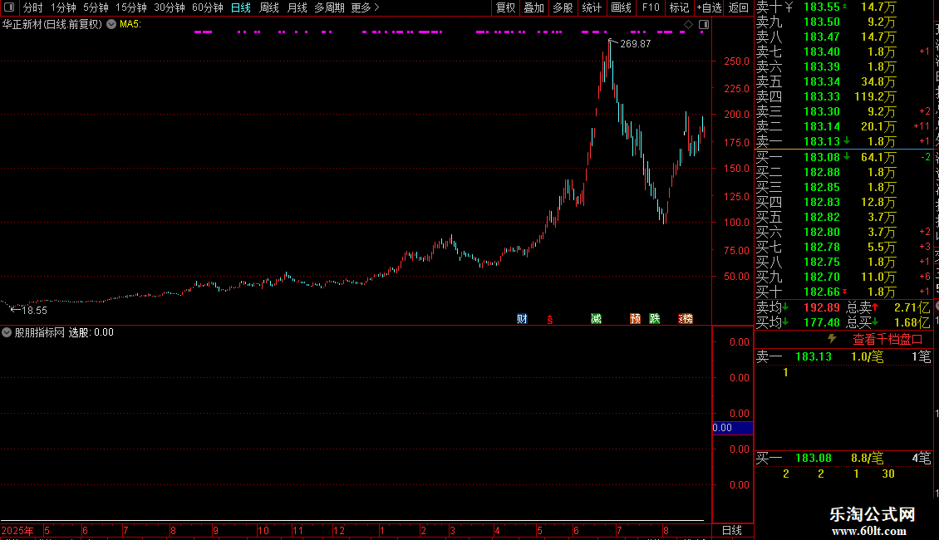Screen dimensions: 939x540
Task: Click the 预 forecast event marker
Action: 636,318
